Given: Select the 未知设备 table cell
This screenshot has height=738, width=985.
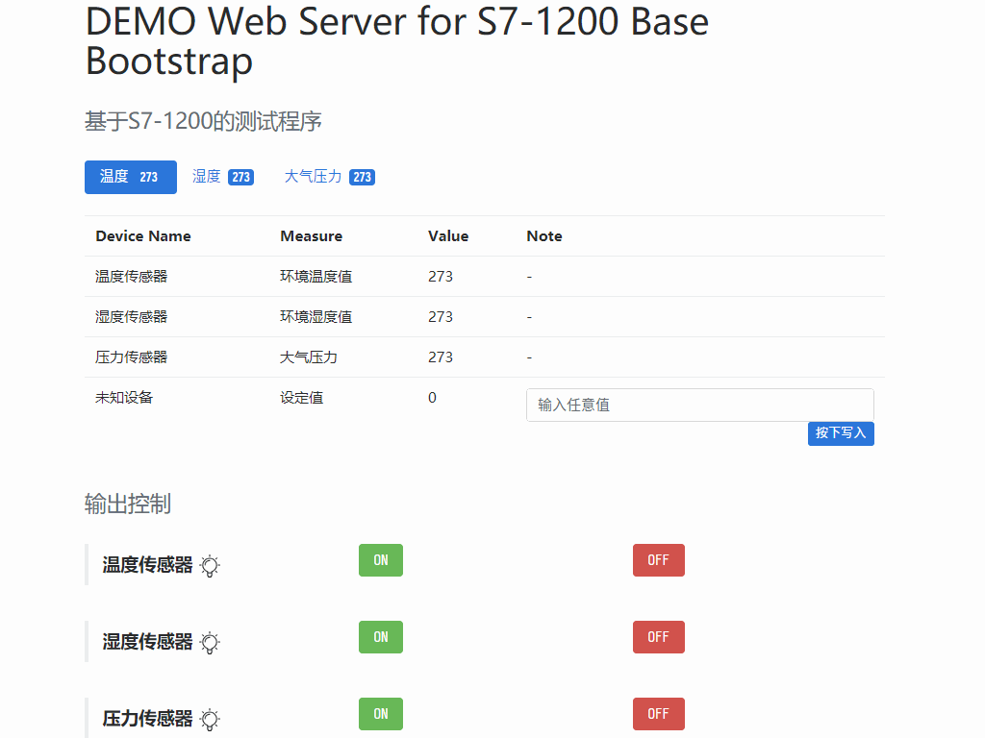Looking at the screenshot, I should pyautogui.click(x=124, y=397).
